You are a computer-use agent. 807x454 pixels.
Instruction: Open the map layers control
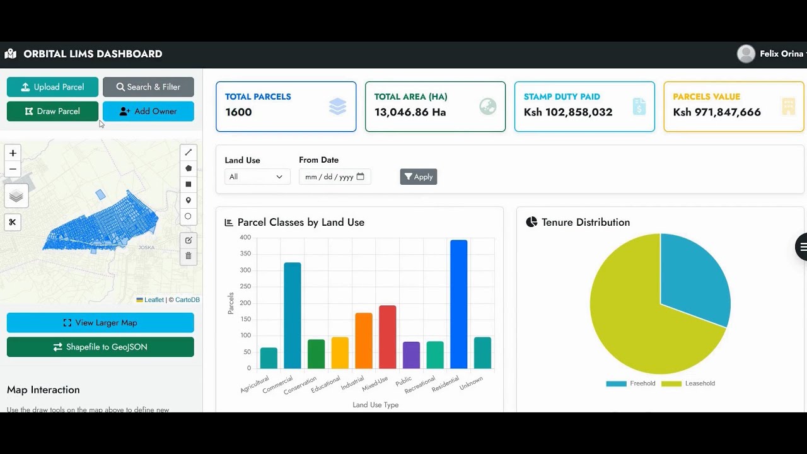pos(16,196)
